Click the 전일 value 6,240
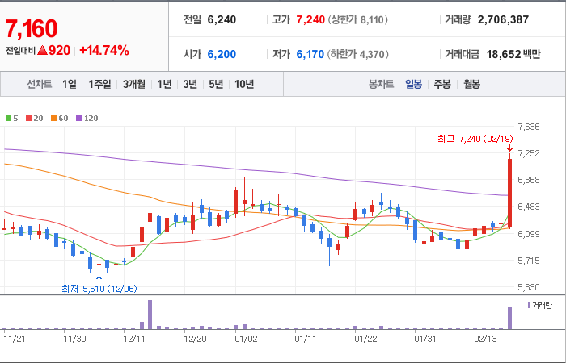Screen dimensions: 566x363 222,20
